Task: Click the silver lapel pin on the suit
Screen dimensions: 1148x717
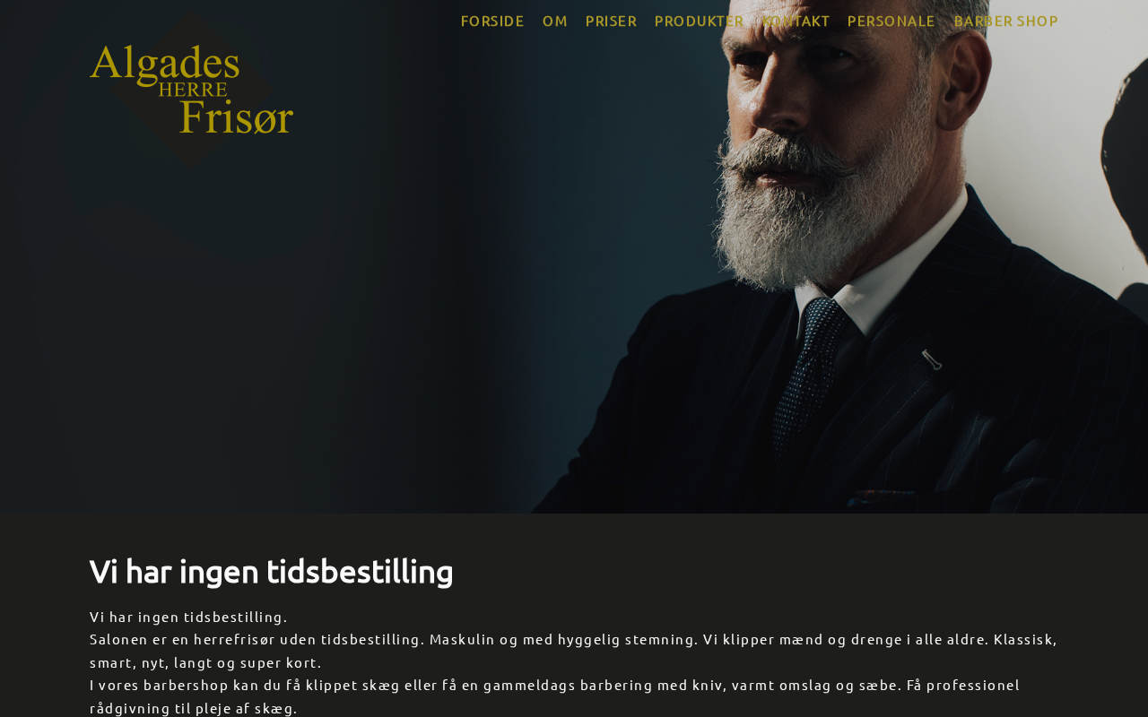Action: (931, 359)
